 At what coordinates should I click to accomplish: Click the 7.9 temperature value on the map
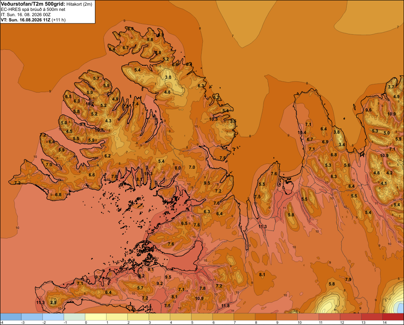(348, 279)
